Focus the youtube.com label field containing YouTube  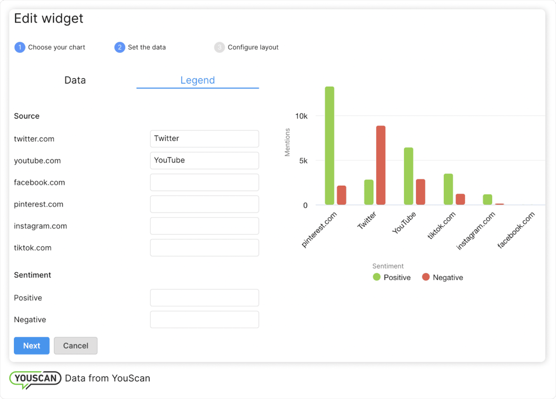[205, 161]
